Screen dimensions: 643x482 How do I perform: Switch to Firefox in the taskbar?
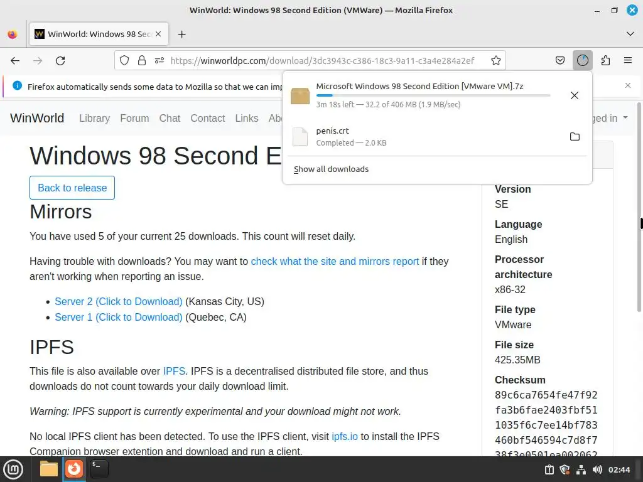[74, 469]
